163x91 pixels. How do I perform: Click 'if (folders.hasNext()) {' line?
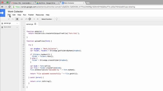tap(41, 55)
